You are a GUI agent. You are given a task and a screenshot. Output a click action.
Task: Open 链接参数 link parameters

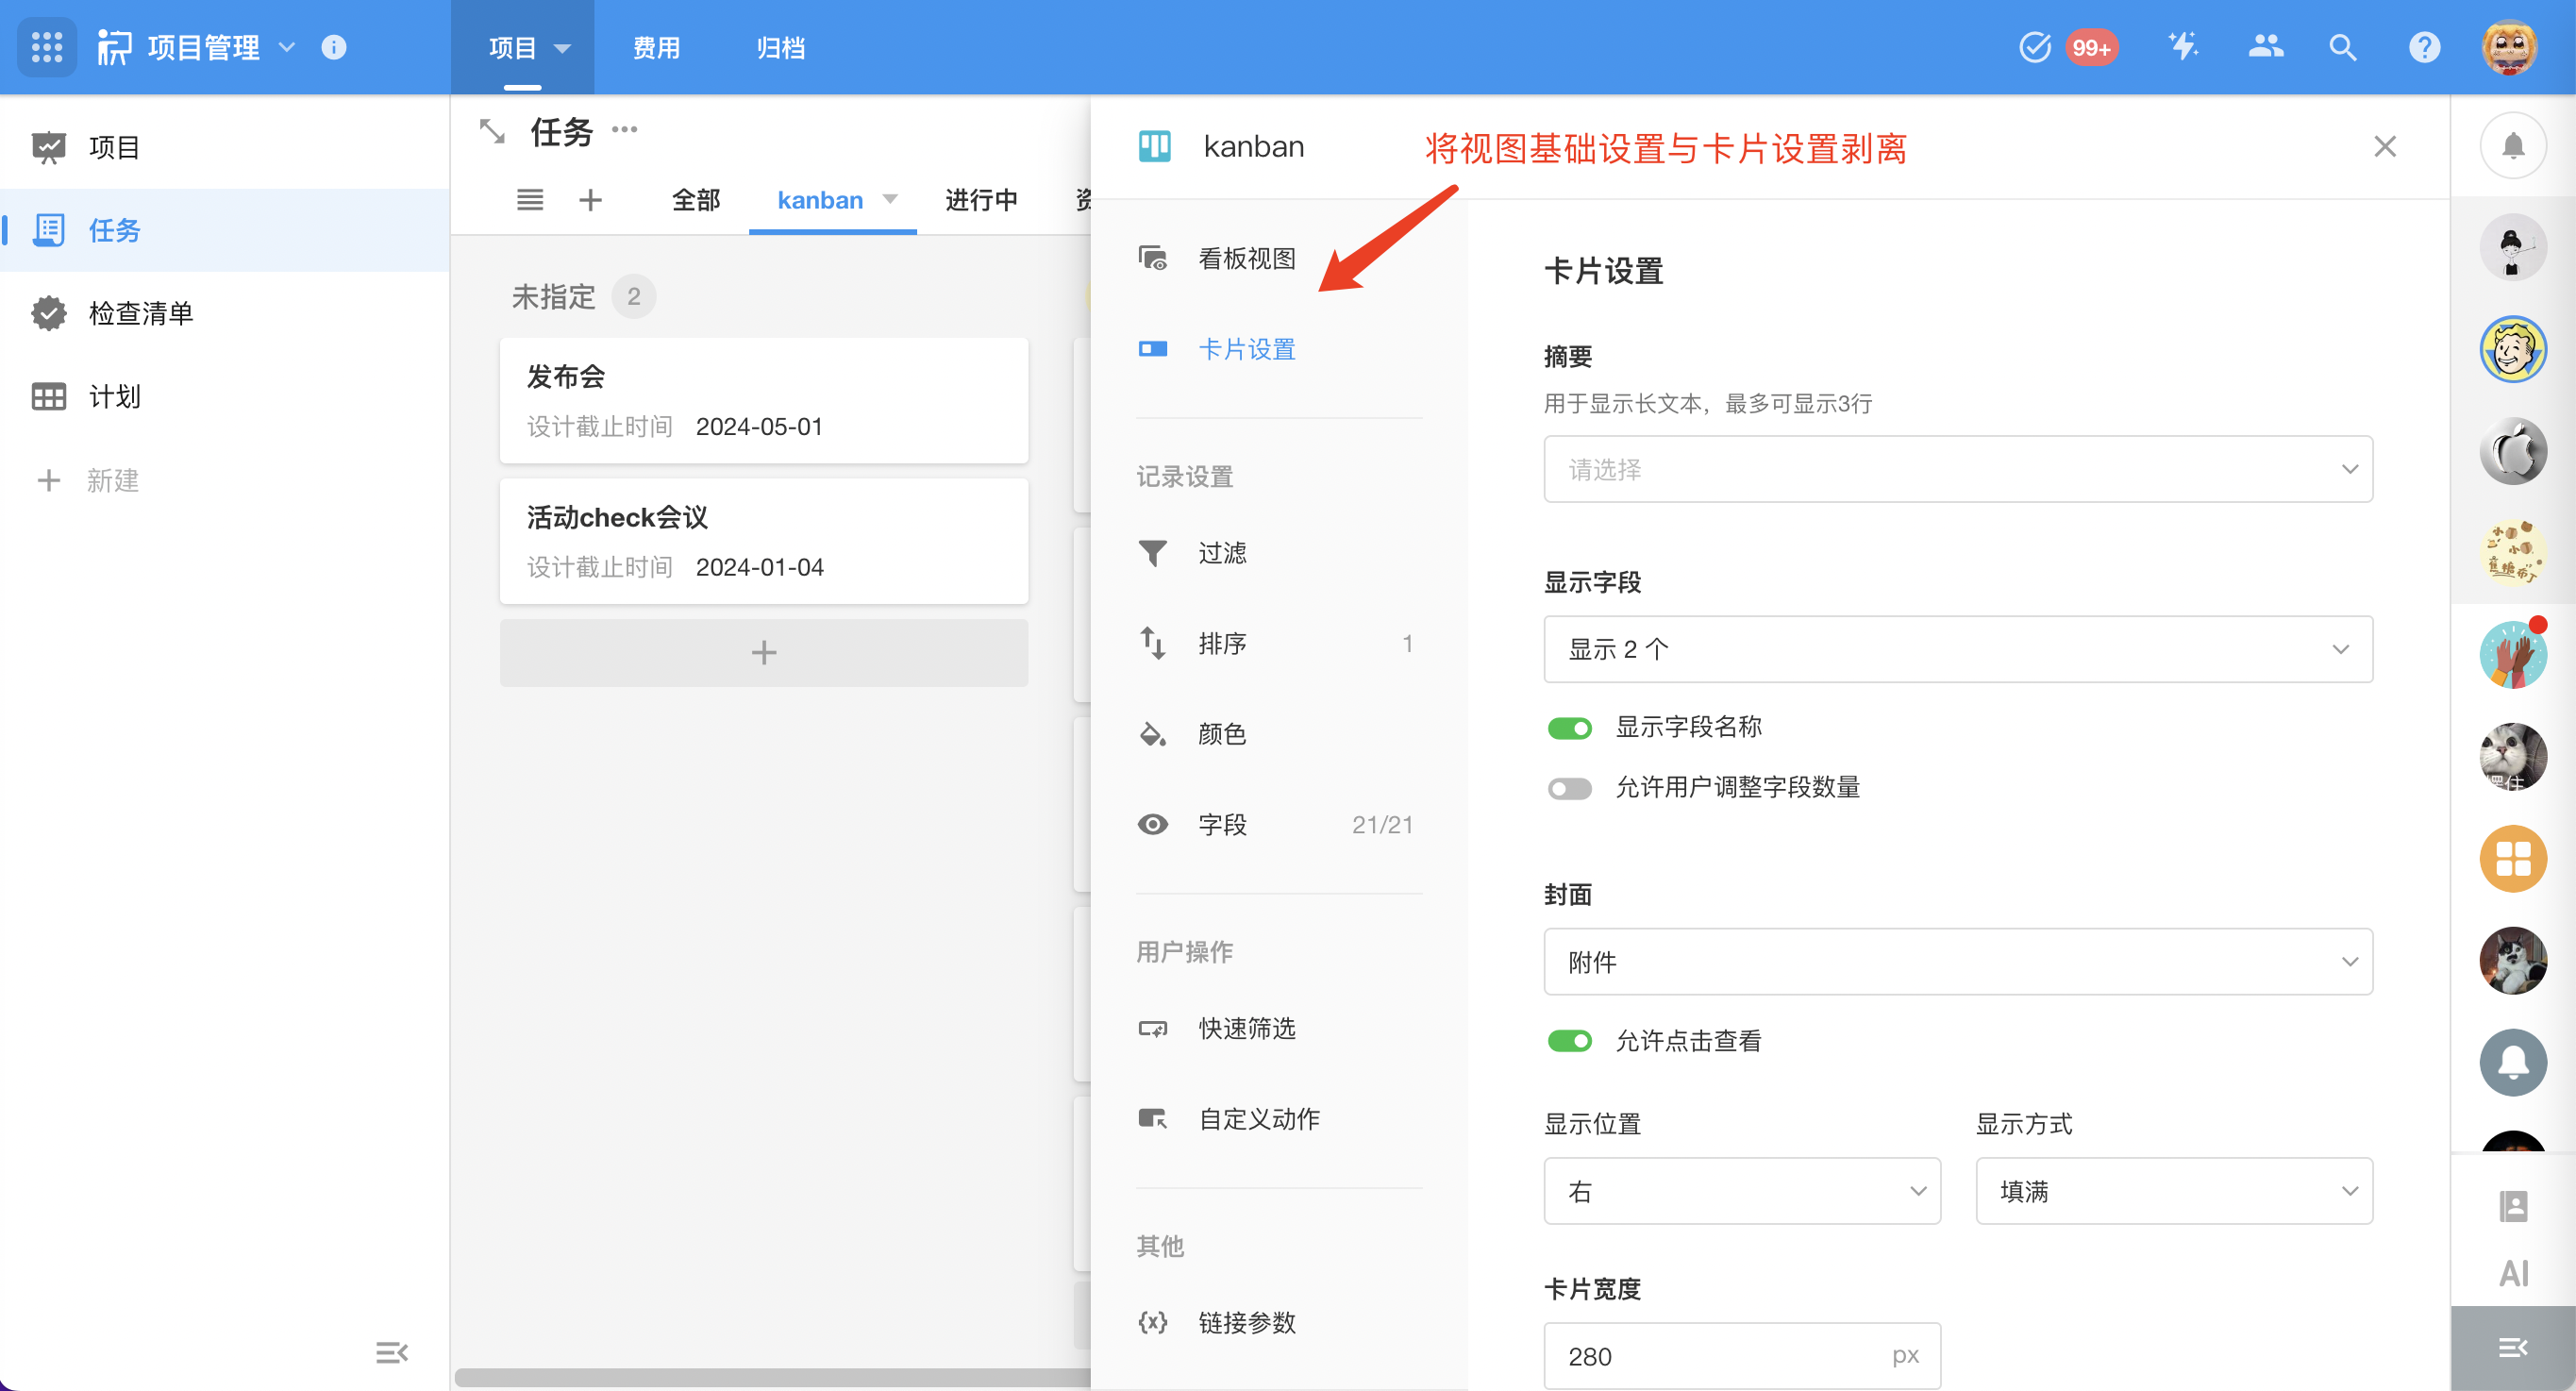point(1279,1322)
